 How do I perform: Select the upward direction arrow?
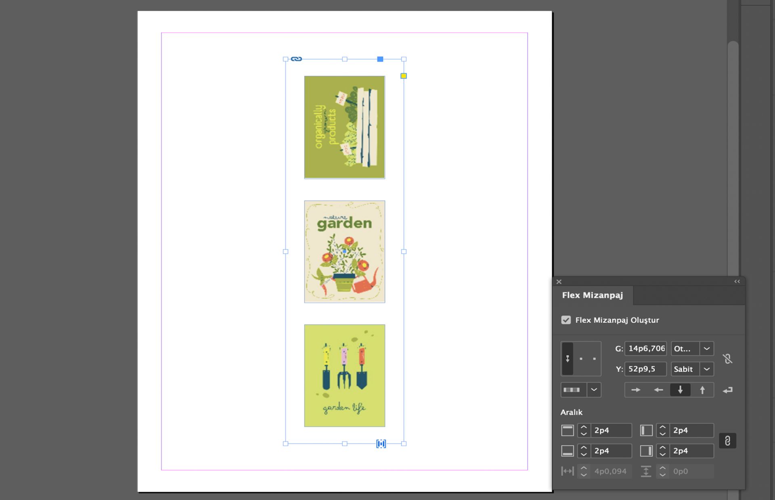[702, 390]
